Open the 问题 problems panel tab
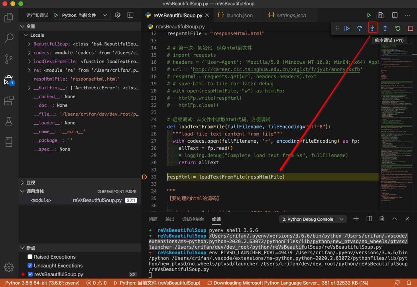This screenshot has width=417, height=287. [x=153, y=219]
